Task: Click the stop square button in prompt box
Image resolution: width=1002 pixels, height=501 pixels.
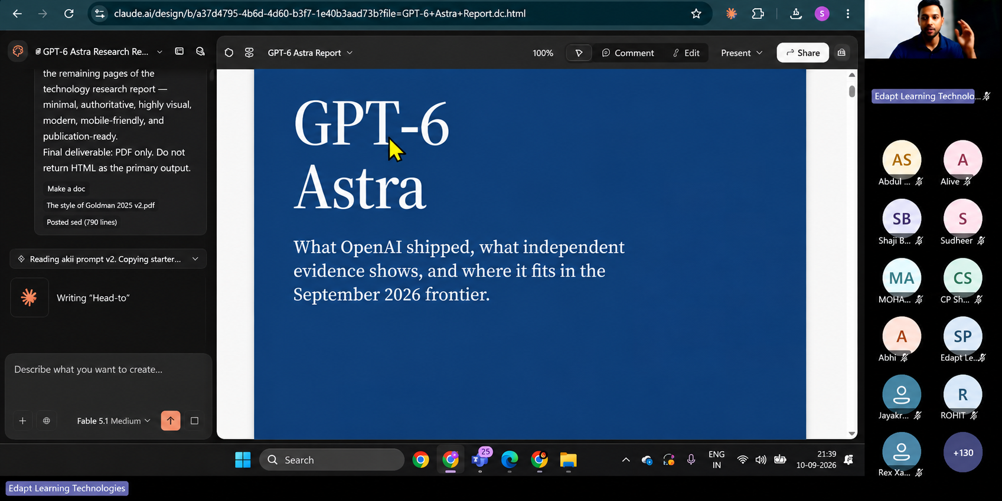Action: [194, 421]
